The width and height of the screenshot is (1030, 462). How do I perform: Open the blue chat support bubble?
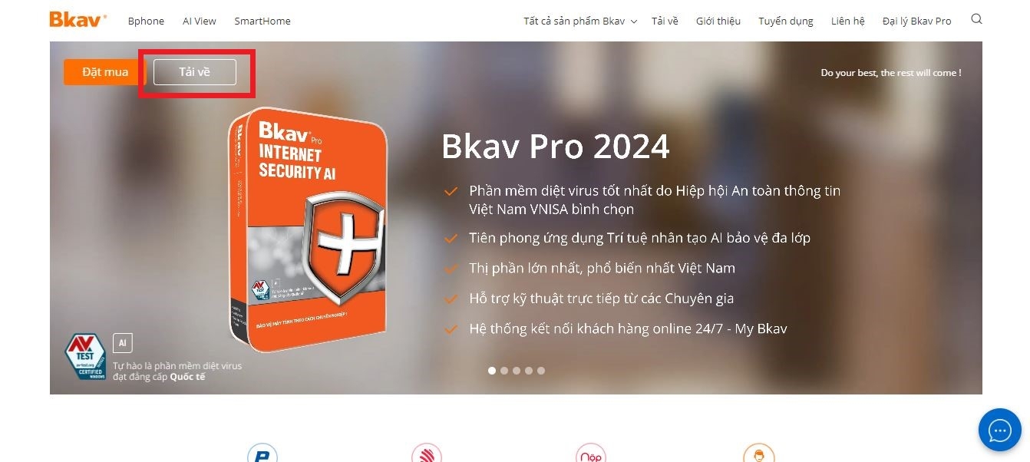1000,430
